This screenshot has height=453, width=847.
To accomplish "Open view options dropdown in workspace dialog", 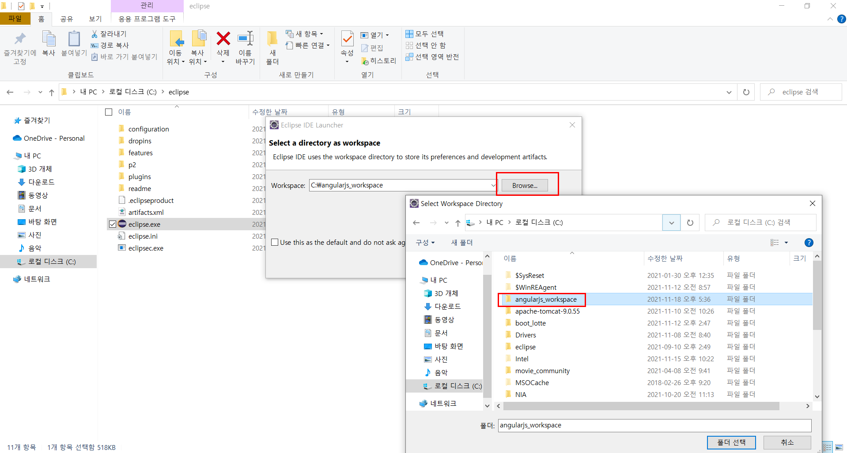I will click(x=786, y=243).
